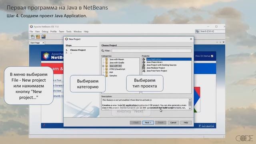Click the Finish button
The width and height of the screenshot is (256, 144).
(161, 123)
